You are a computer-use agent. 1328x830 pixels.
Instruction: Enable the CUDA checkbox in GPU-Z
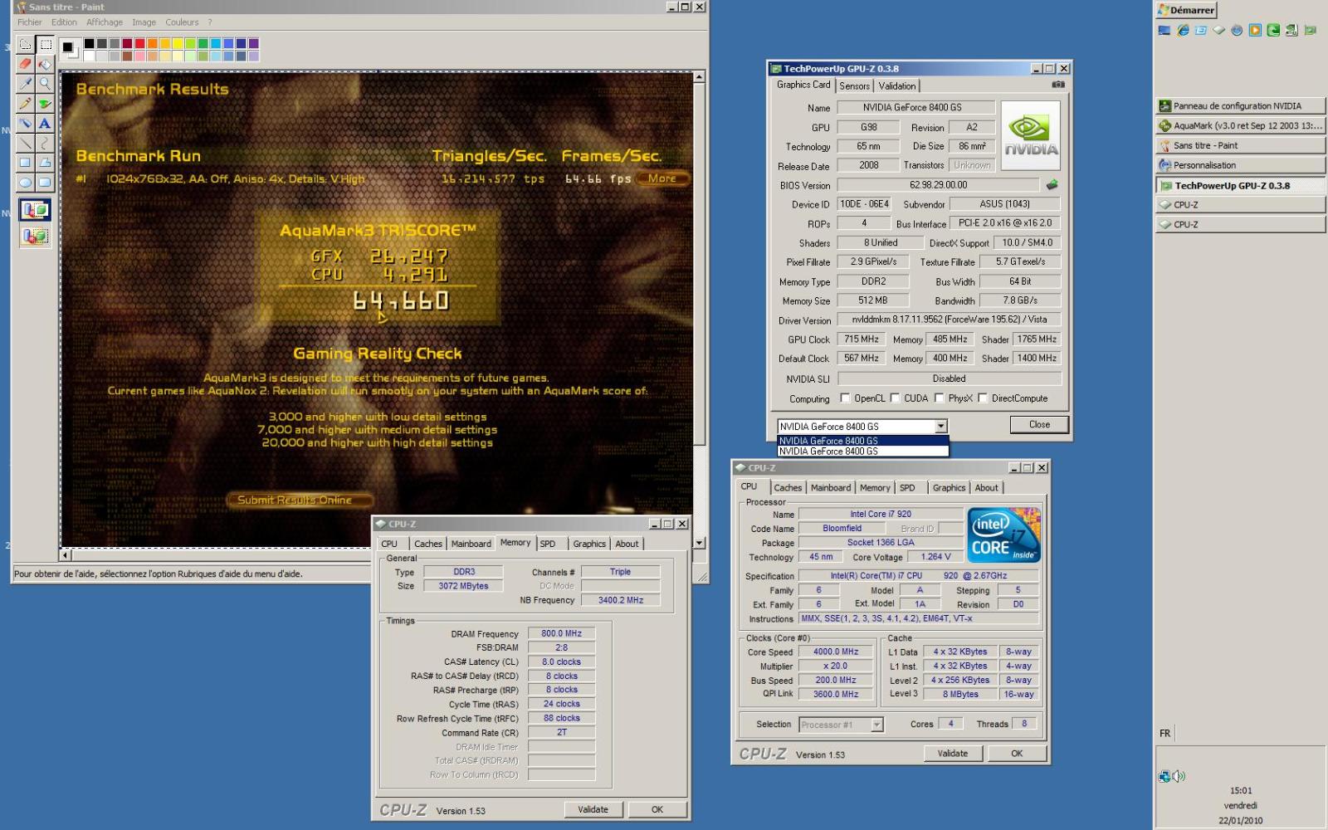point(896,398)
